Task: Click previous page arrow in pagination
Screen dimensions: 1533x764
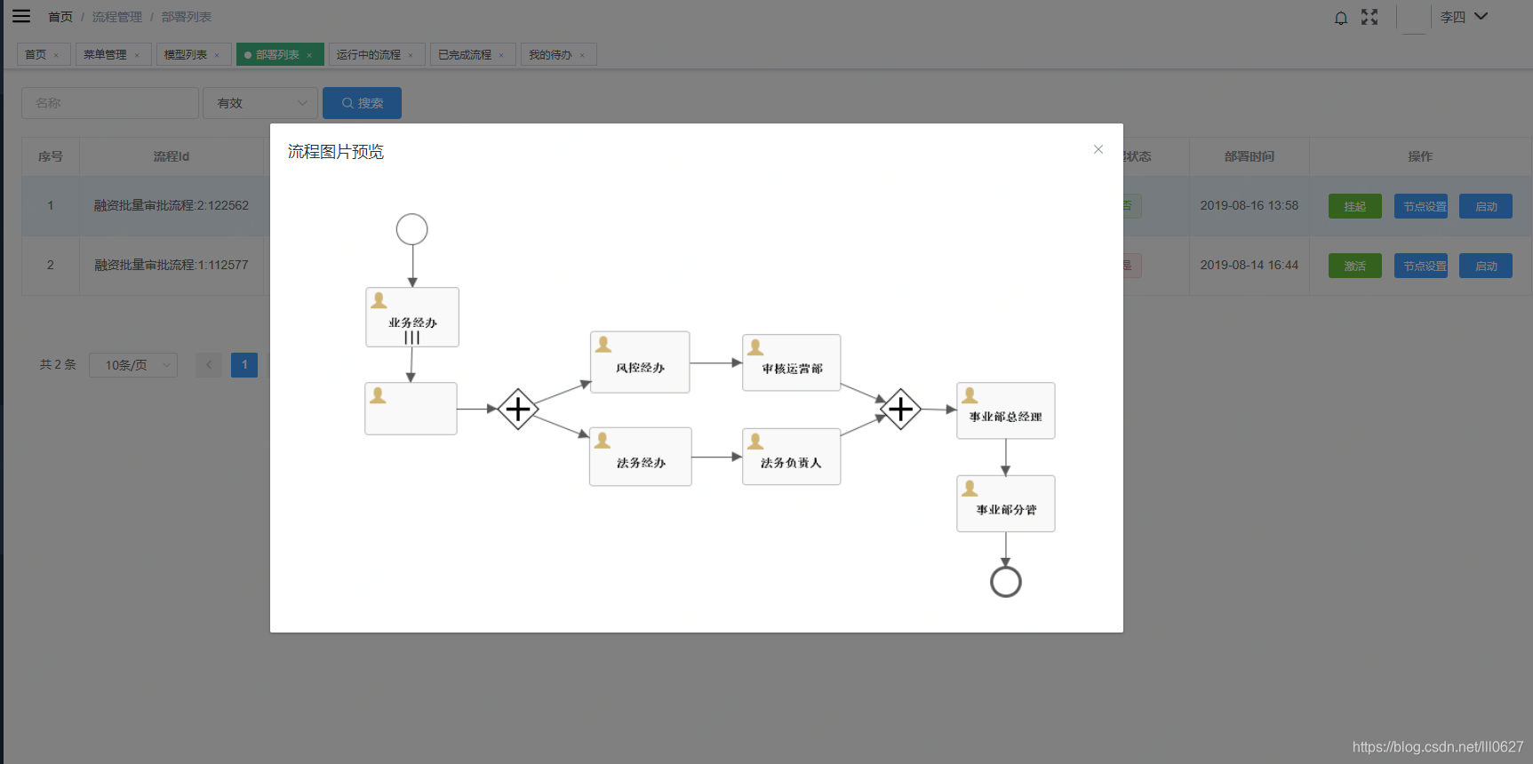Action: [x=209, y=365]
